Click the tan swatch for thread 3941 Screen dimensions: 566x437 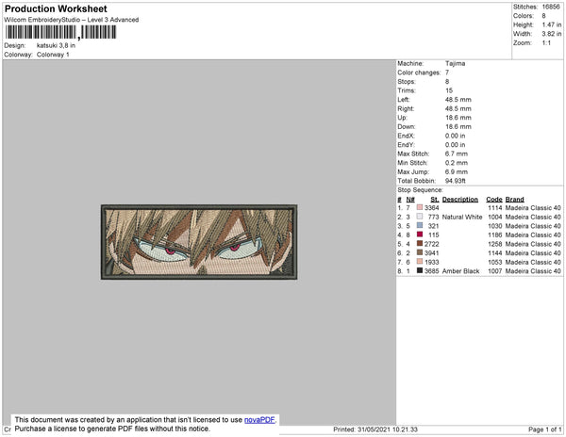pyautogui.click(x=420, y=252)
